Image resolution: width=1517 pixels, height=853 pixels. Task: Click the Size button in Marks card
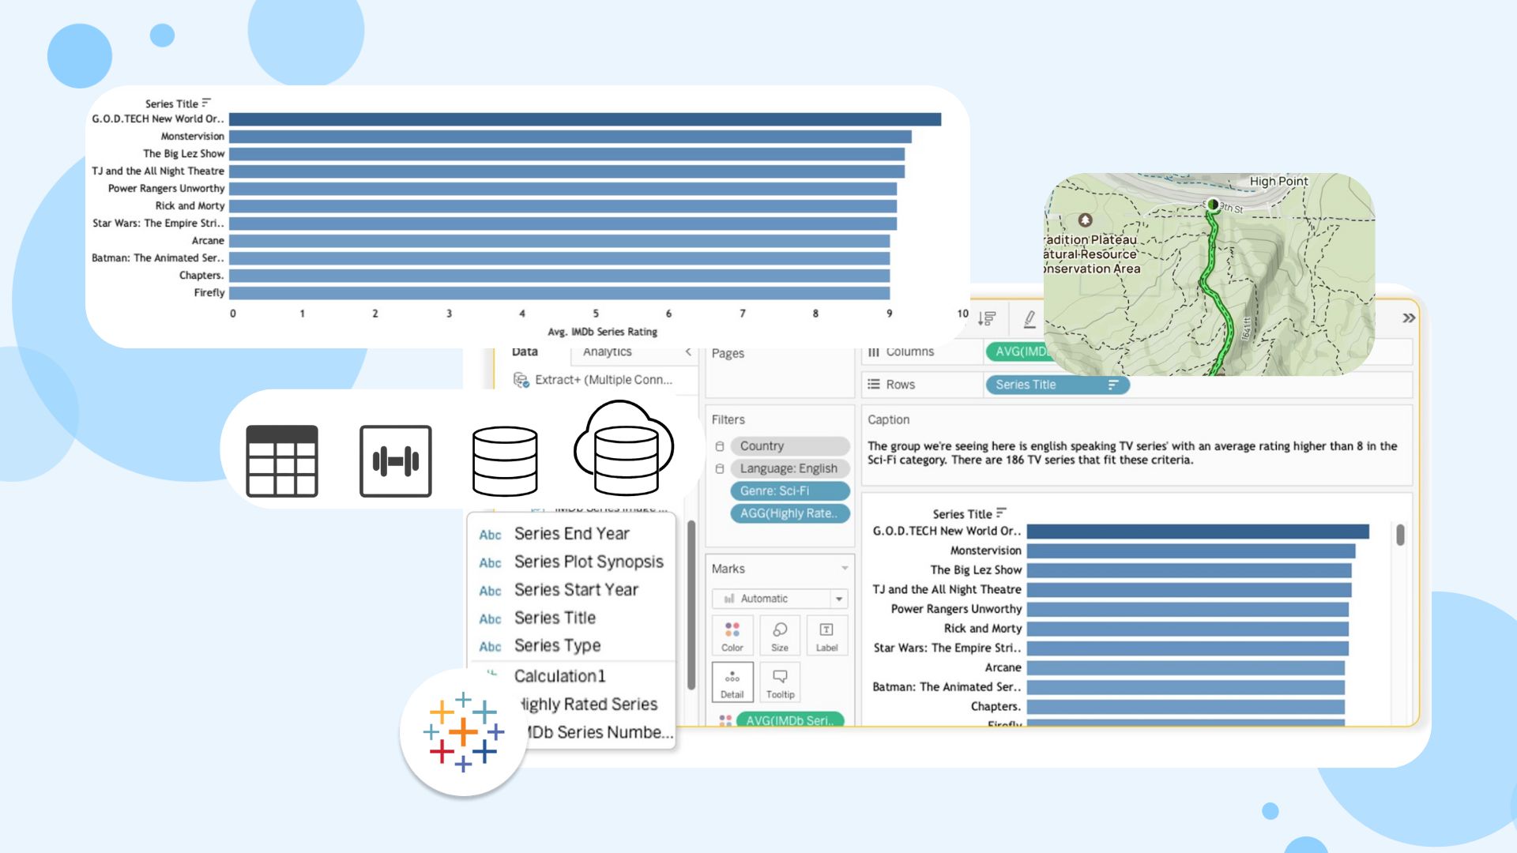(x=779, y=635)
